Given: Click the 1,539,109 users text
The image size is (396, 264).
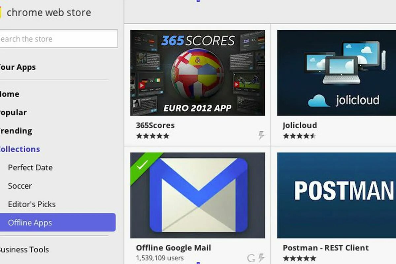Looking at the screenshot, I should pos(160,258).
